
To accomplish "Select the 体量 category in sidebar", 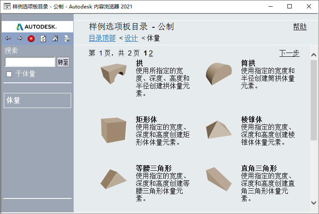I will click(37, 100).
